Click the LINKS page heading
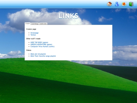The height and width of the screenshot is (103, 137). pos(68,16)
